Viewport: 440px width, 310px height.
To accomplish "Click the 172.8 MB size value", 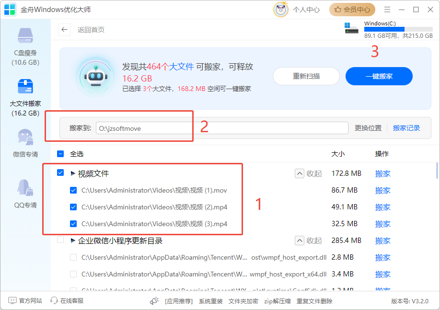I will coord(346,173).
